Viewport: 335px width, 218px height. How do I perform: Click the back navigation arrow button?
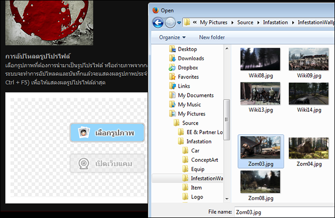click(158, 23)
